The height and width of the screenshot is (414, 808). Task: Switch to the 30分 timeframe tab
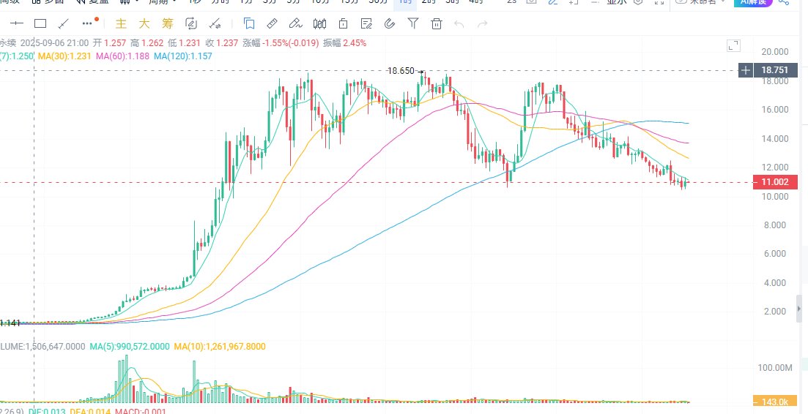(x=378, y=2)
